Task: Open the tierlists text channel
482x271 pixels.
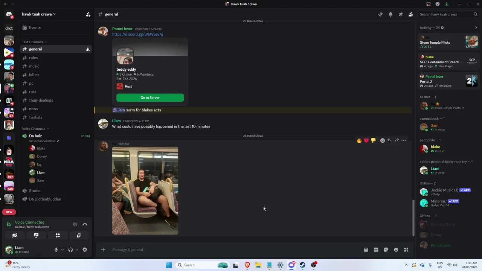Action: pyautogui.click(x=56, y=117)
